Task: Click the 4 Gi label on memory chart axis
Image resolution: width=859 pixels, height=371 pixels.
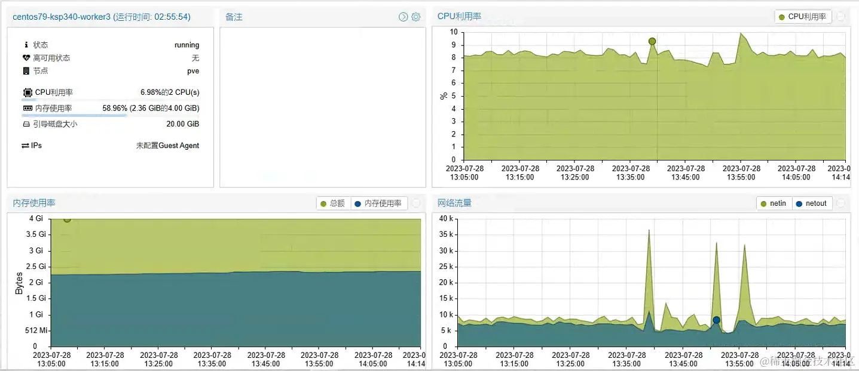Action: pyautogui.click(x=36, y=219)
